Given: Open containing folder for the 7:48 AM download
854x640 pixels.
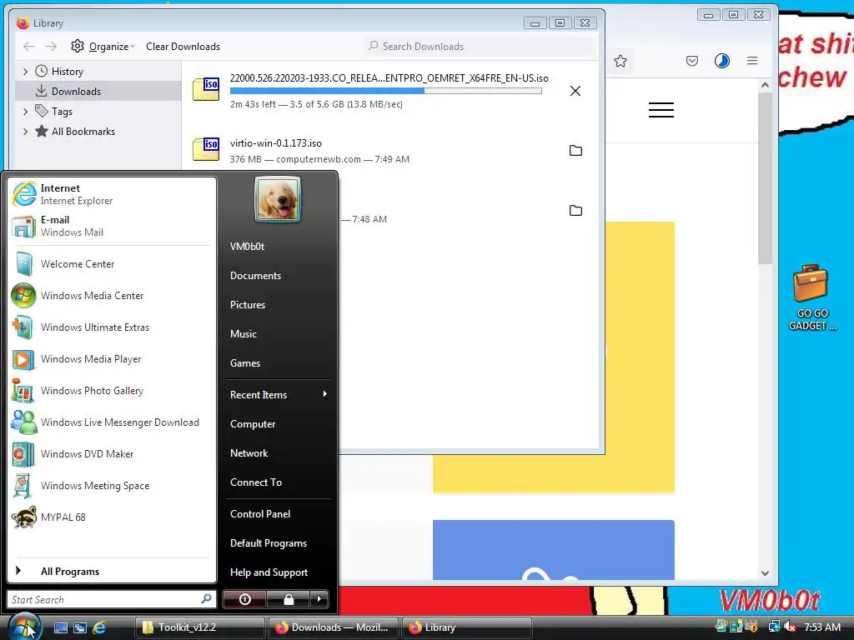Looking at the screenshot, I should pos(575,211).
